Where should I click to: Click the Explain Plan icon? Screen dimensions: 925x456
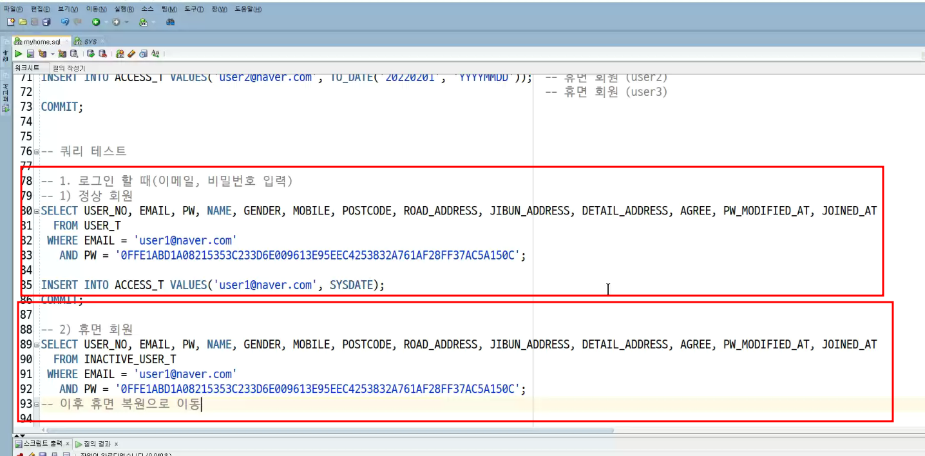pos(43,53)
